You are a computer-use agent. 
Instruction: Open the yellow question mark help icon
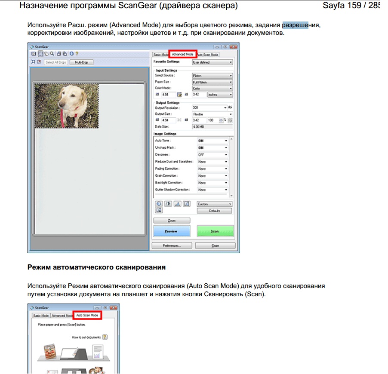[77, 54]
